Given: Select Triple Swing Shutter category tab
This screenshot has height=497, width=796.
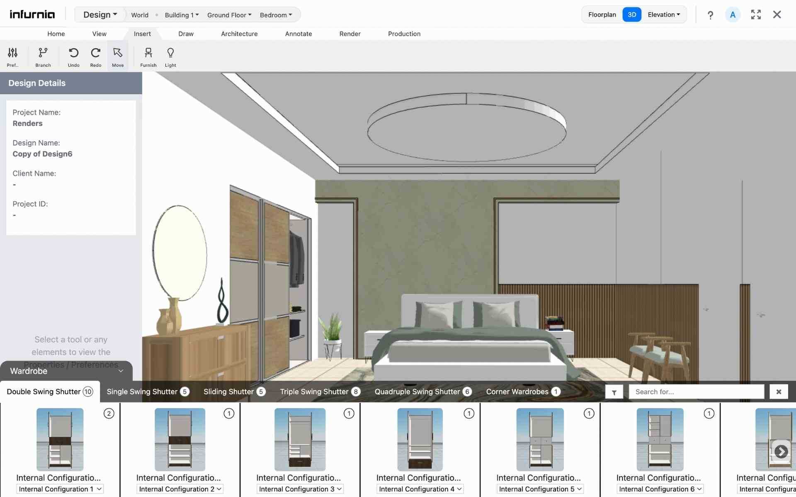Looking at the screenshot, I should tap(320, 392).
